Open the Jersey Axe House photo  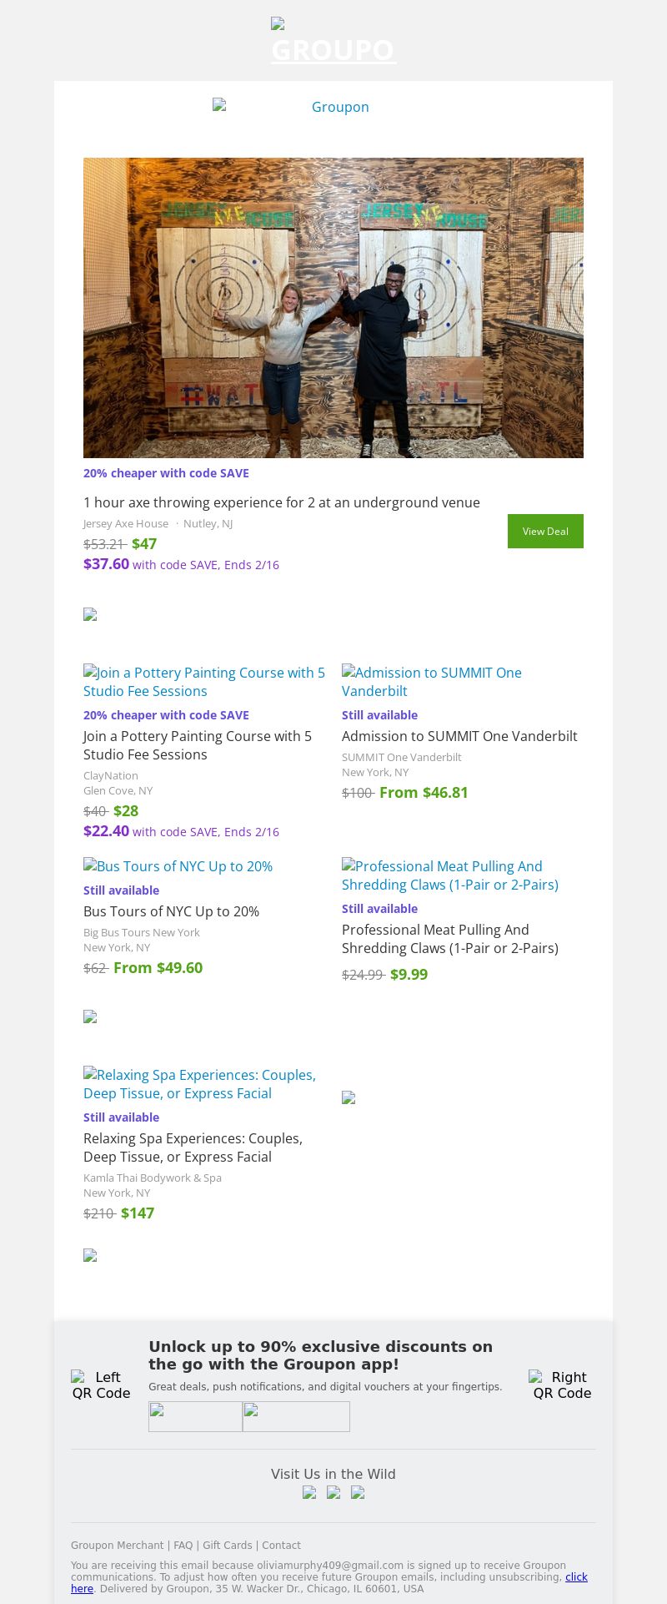333,307
